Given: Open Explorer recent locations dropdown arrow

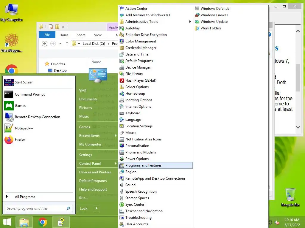Looking at the screenshot, I should [x=60, y=44].
